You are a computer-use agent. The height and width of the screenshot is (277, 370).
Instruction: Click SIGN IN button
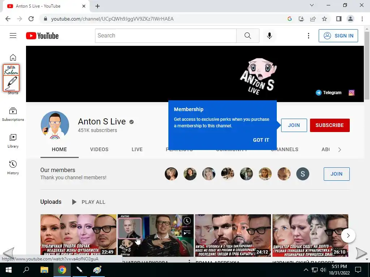(338, 36)
